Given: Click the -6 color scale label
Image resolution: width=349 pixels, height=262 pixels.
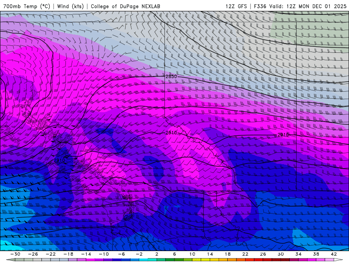Looking at the screenshot, I should tap(122, 254).
